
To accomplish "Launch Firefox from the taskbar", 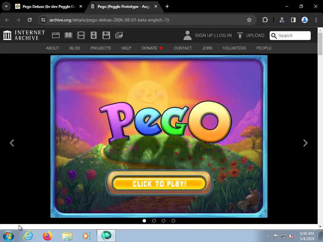I will click(x=48, y=236).
